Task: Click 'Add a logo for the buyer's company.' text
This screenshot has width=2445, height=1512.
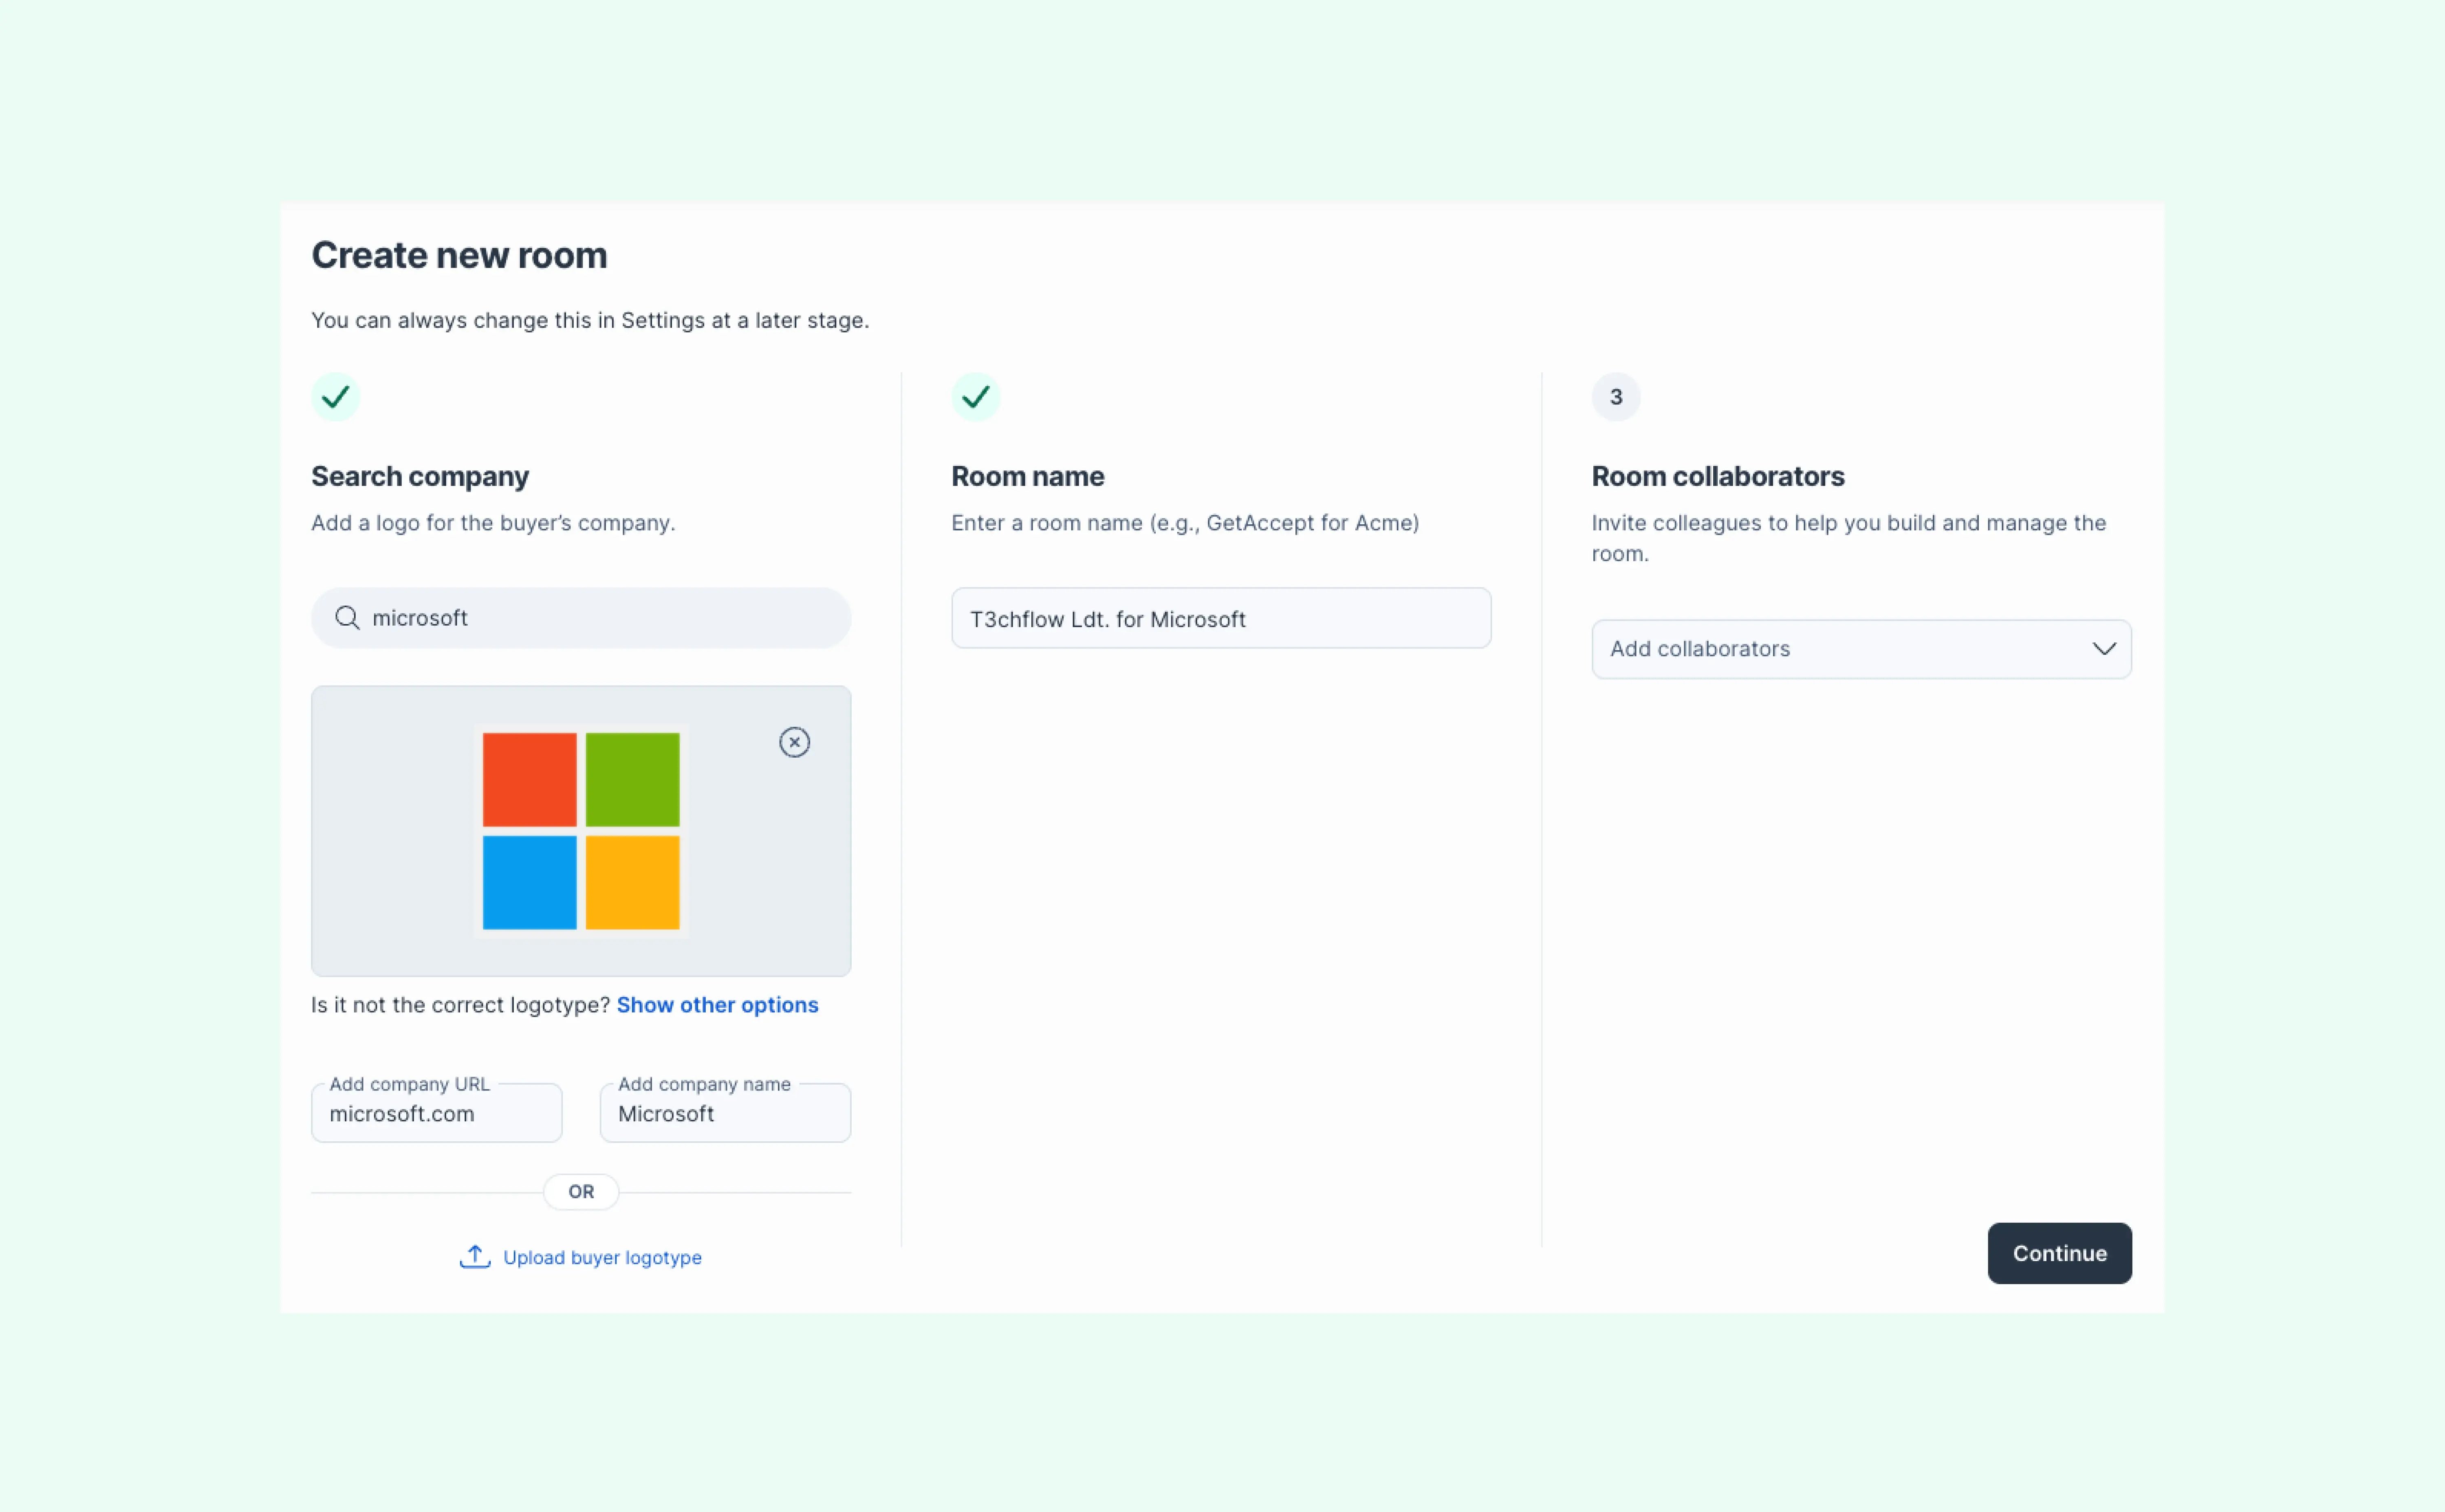Action: click(x=493, y=523)
